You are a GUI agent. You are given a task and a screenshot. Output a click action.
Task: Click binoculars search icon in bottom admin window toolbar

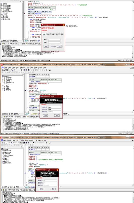(50, 143)
